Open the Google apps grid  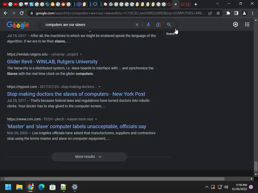[247, 24]
